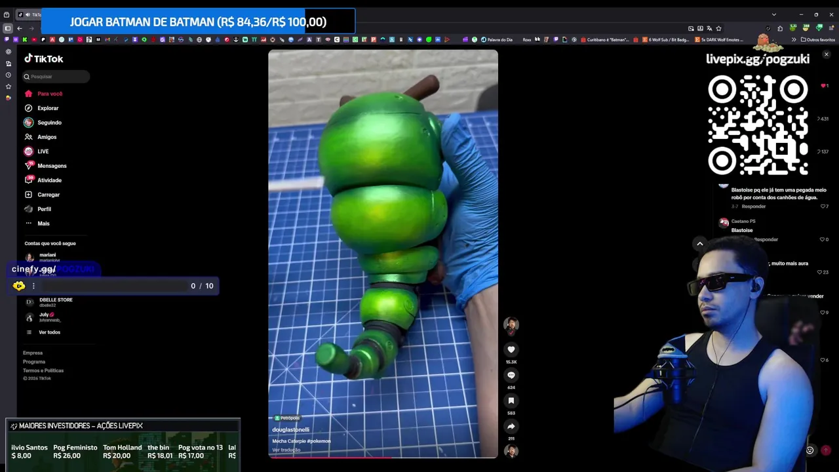This screenshot has width=839, height=472.
Task: Expand Ver todos followed accounts
Action: (x=43, y=332)
